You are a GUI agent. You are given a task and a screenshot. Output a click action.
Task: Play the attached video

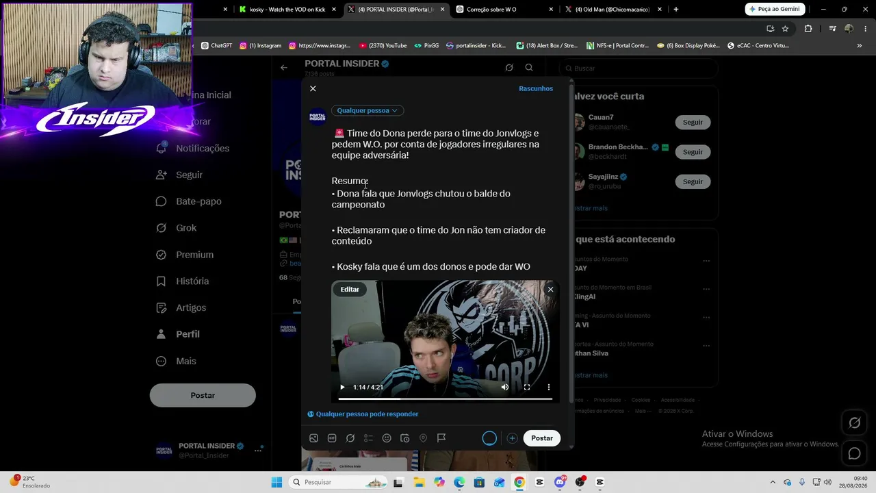[x=342, y=387]
